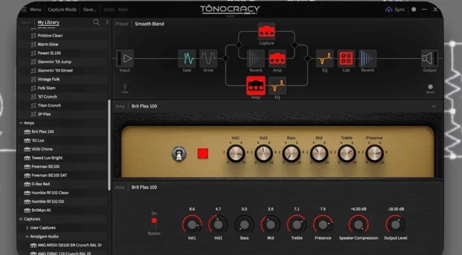
Task: Open the Tuner fork icon
Action: click(125, 87)
